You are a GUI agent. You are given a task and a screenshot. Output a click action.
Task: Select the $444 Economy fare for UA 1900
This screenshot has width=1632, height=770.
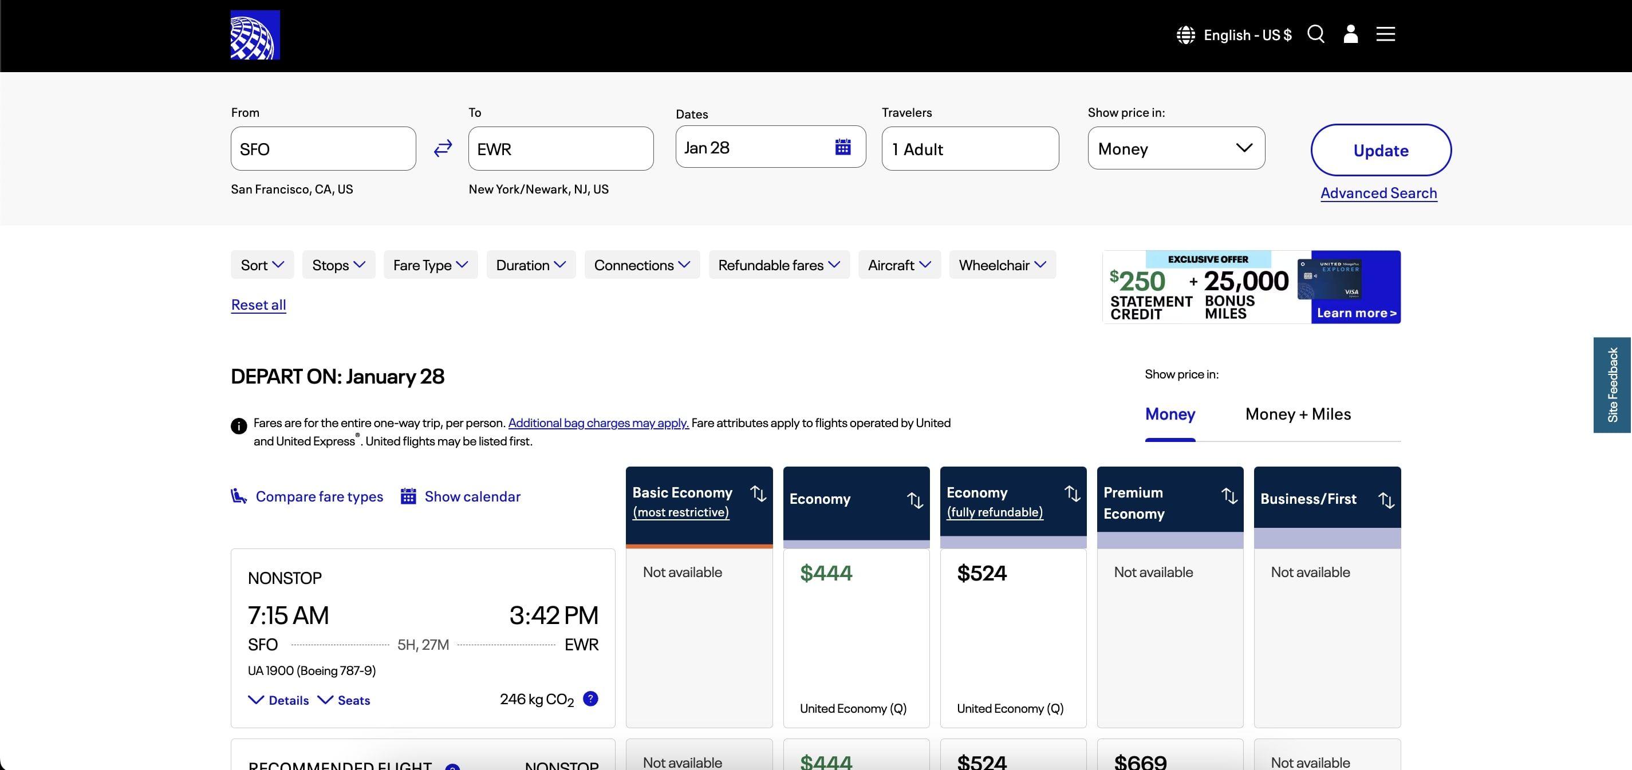pos(856,638)
